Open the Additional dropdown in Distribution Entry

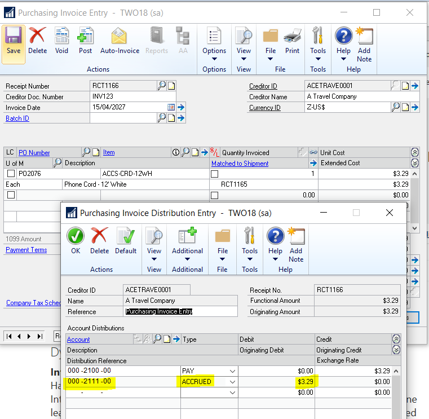click(187, 259)
